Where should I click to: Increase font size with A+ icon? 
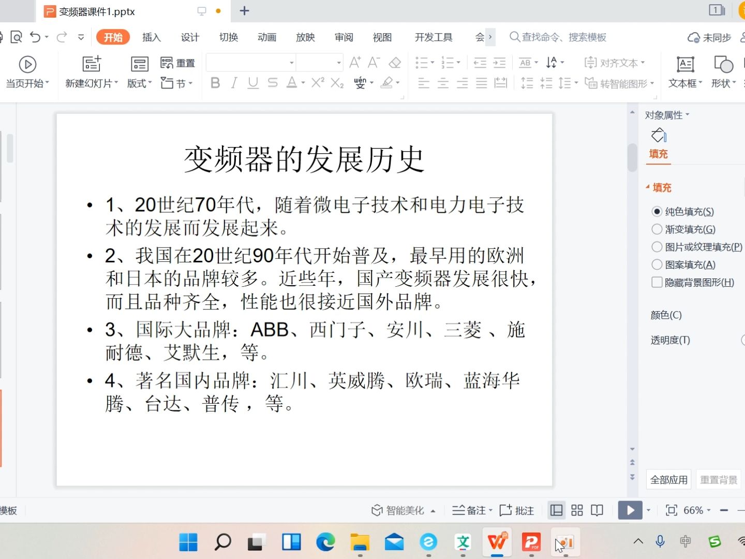(x=355, y=63)
